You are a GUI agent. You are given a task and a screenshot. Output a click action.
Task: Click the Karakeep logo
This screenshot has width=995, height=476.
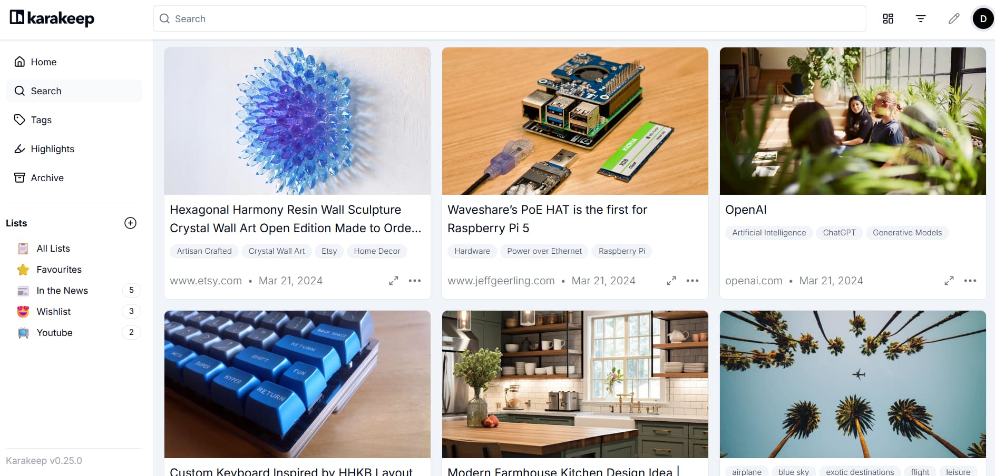click(52, 18)
